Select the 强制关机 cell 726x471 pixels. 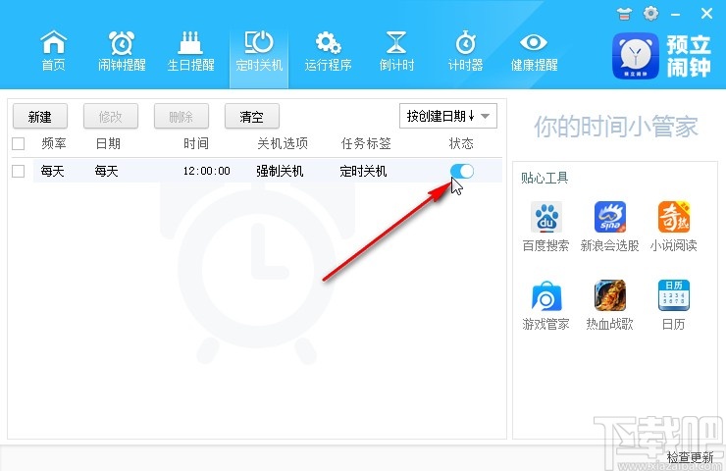coord(280,171)
